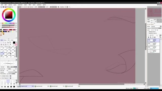Viewport: 162px width, 91px height.
Task: Open the File menu
Action: click(x=2, y=5)
